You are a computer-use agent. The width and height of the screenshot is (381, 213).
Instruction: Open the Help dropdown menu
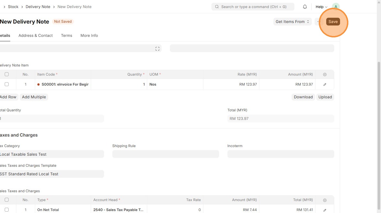click(321, 7)
